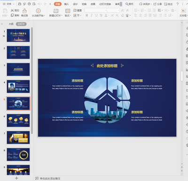Toggle Strikethrough formatting

coord(101,16)
